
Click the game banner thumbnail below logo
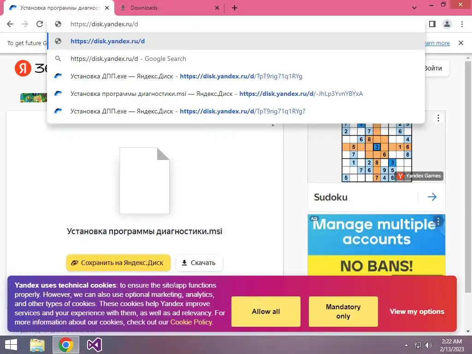33,98
